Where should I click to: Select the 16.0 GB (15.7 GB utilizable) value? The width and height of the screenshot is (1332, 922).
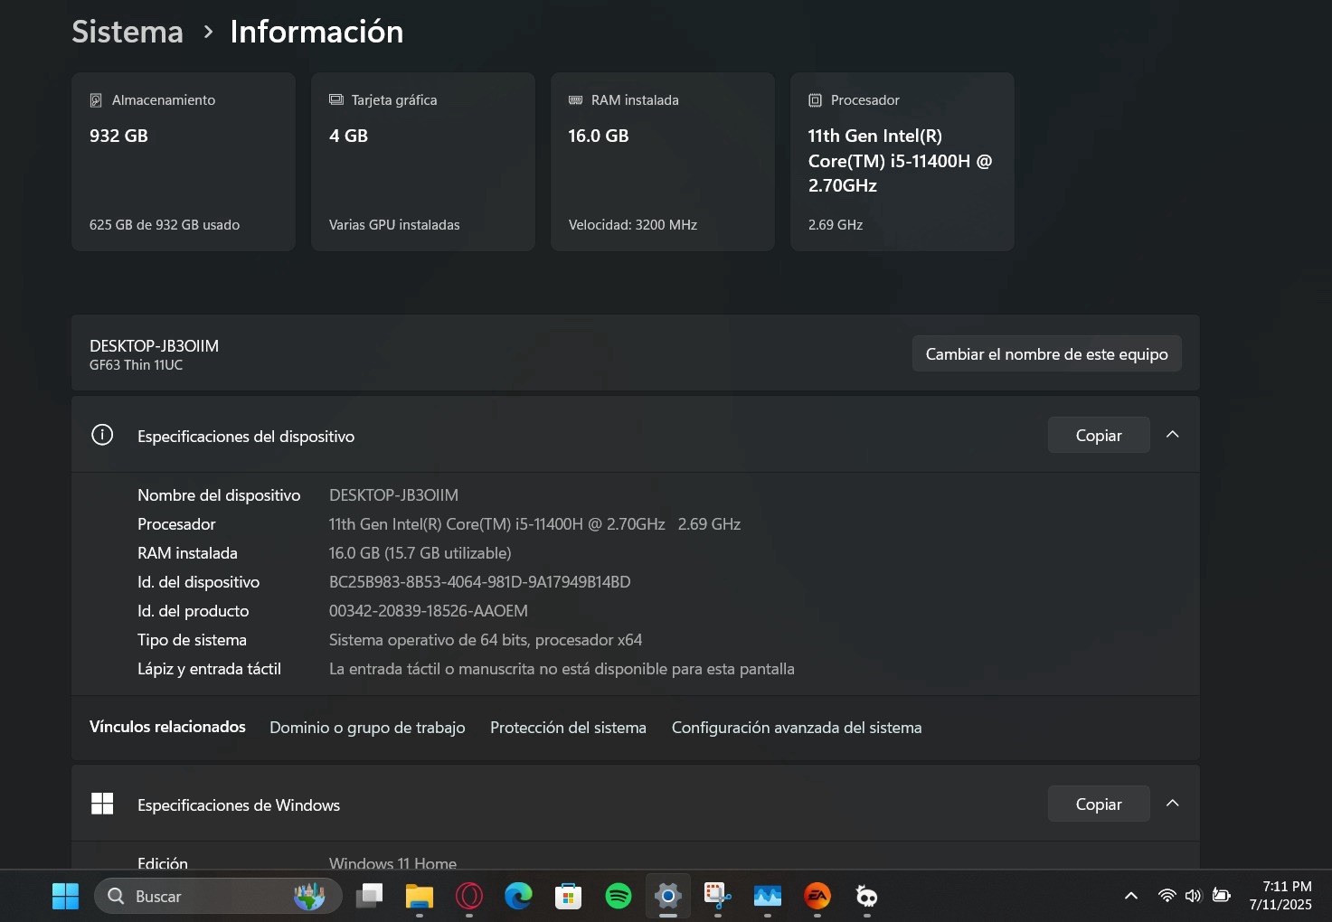(420, 553)
